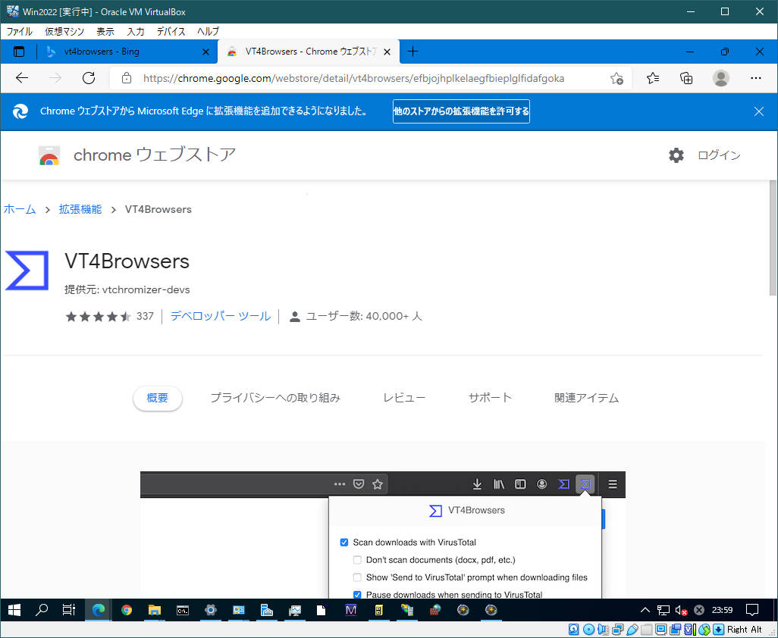The image size is (778, 638).
Task: Click the page vertical scrollbar thumb
Action: [x=773, y=238]
